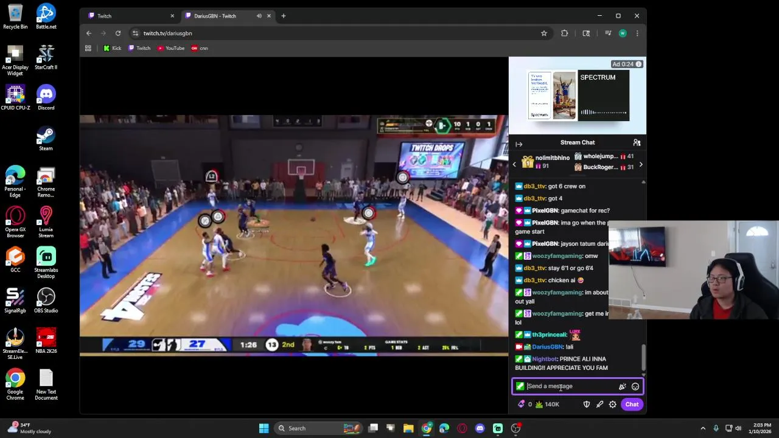
Task: Open Chrome three-dot menu
Action: tap(637, 33)
